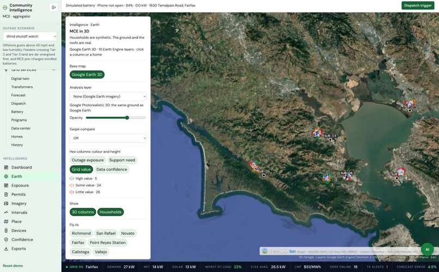
Task: Click the Dashboard grid icon
Action: tap(6, 167)
